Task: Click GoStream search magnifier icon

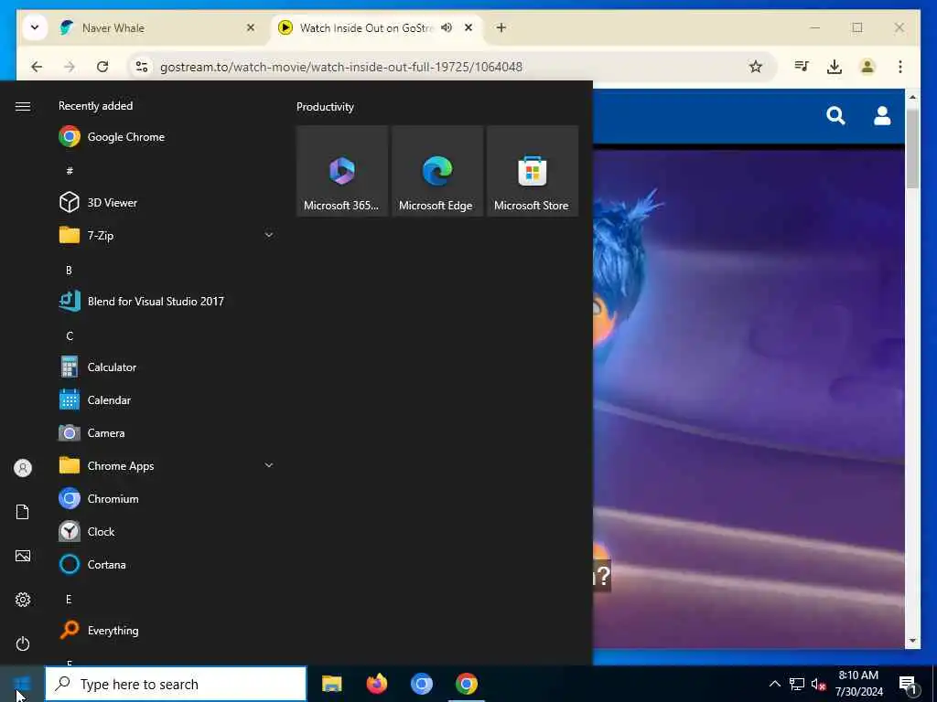Action: click(x=835, y=115)
